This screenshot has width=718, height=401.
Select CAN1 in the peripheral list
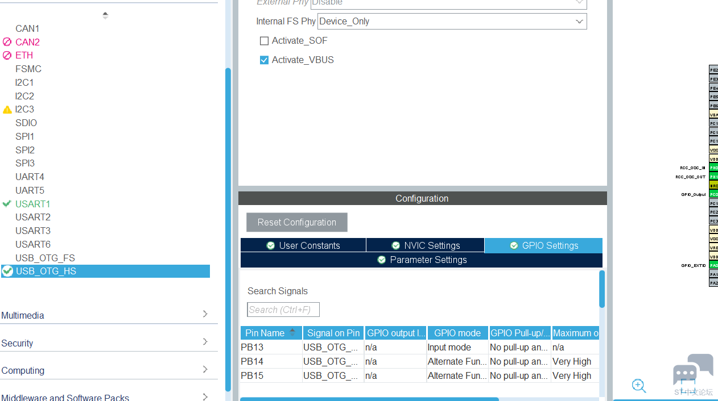point(27,28)
